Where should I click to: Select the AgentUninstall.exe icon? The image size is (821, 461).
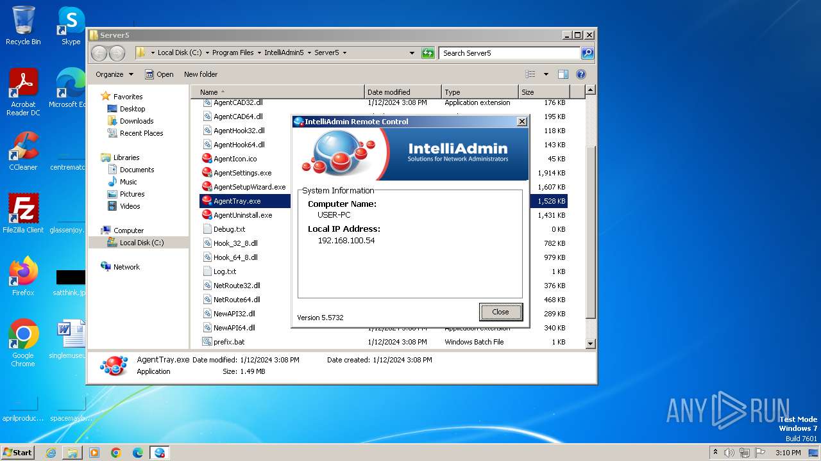click(207, 215)
